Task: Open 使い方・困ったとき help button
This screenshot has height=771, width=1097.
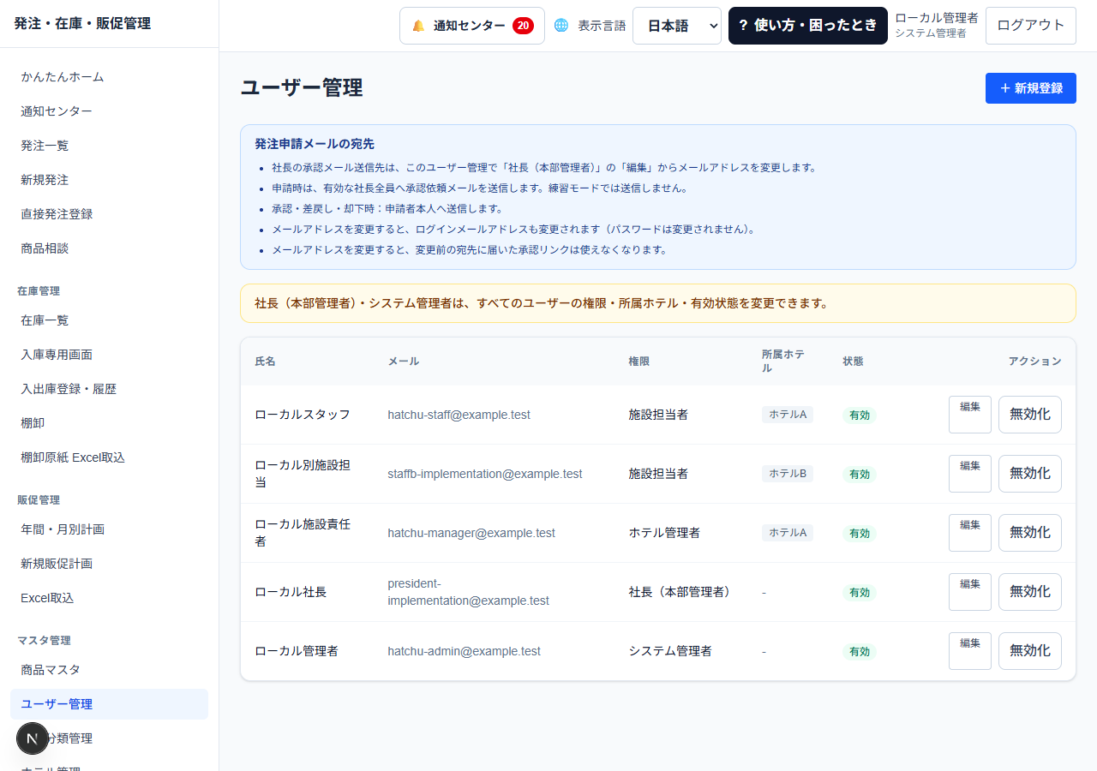Action: pos(808,26)
